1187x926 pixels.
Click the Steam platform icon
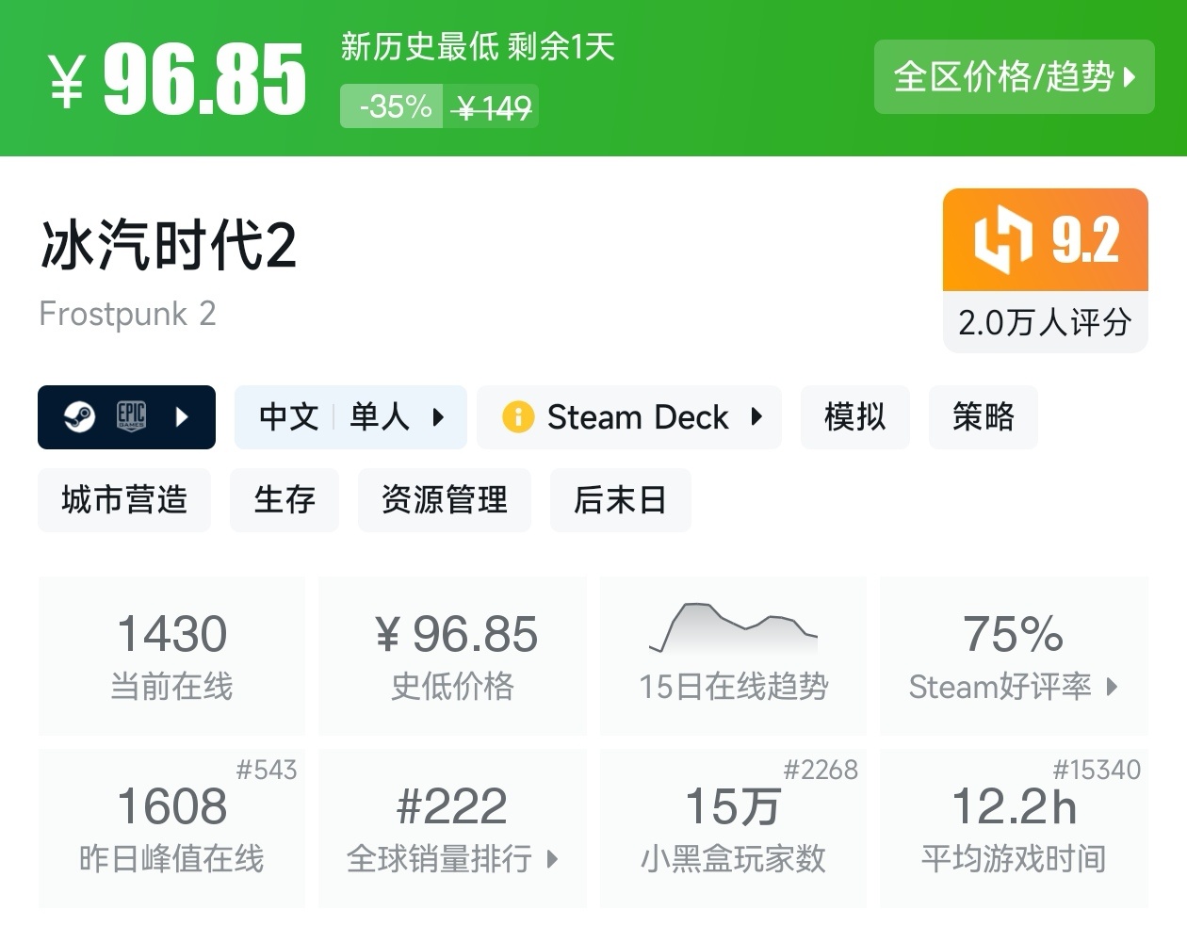tap(79, 417)
